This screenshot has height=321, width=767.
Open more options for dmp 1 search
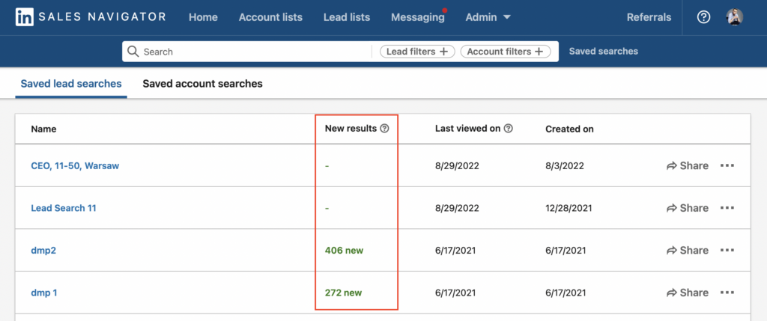(727, 293)
